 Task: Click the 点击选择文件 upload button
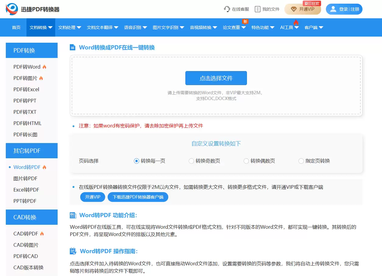(x=216, y=78)
